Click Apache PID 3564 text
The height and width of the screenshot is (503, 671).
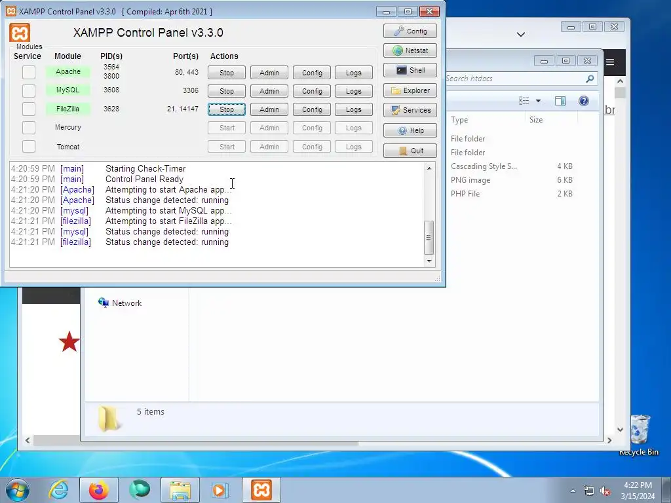tap(111, 67)
